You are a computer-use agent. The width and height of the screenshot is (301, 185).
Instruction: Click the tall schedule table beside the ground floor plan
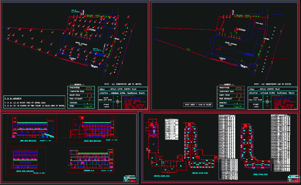point(228,147)
